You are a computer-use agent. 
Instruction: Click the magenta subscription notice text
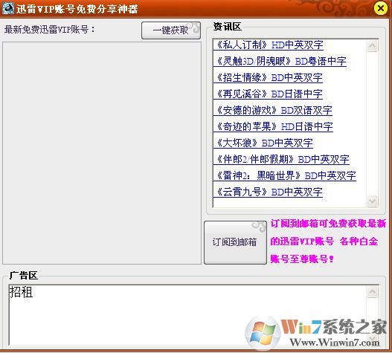click(x=328, y=242)
